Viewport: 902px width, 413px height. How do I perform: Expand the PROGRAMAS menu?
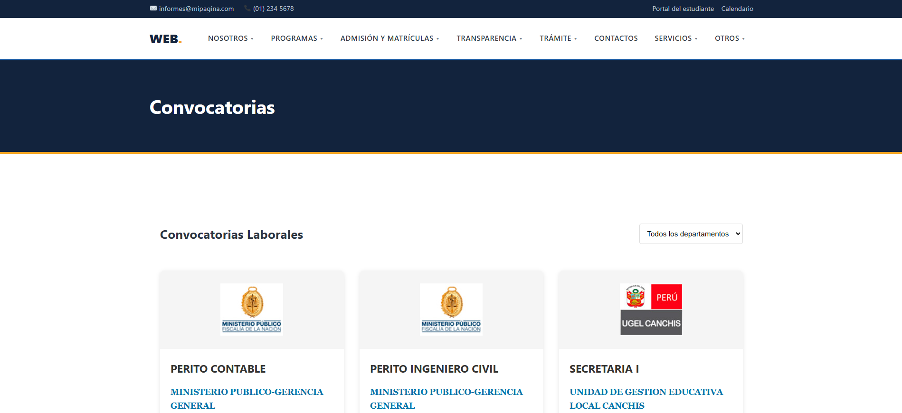click(297, 38)
